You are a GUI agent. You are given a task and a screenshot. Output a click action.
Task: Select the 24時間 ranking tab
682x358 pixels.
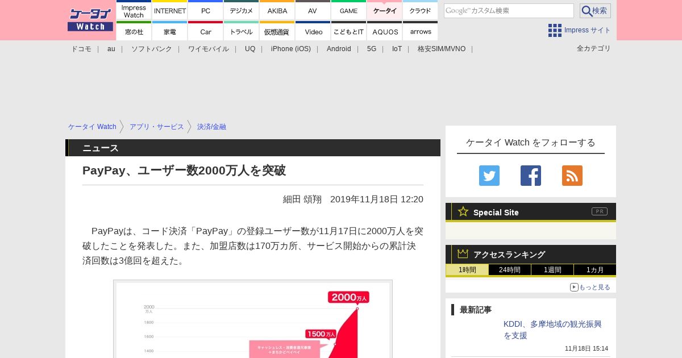tap(510, 270)
